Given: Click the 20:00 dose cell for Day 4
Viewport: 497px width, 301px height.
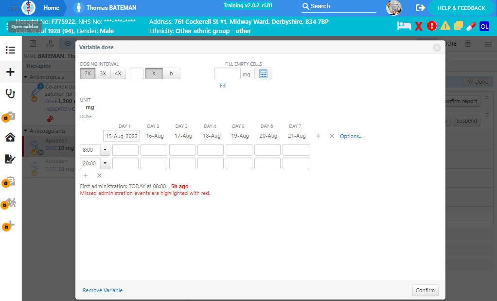Looking at the screenshot, I should 211,163.
